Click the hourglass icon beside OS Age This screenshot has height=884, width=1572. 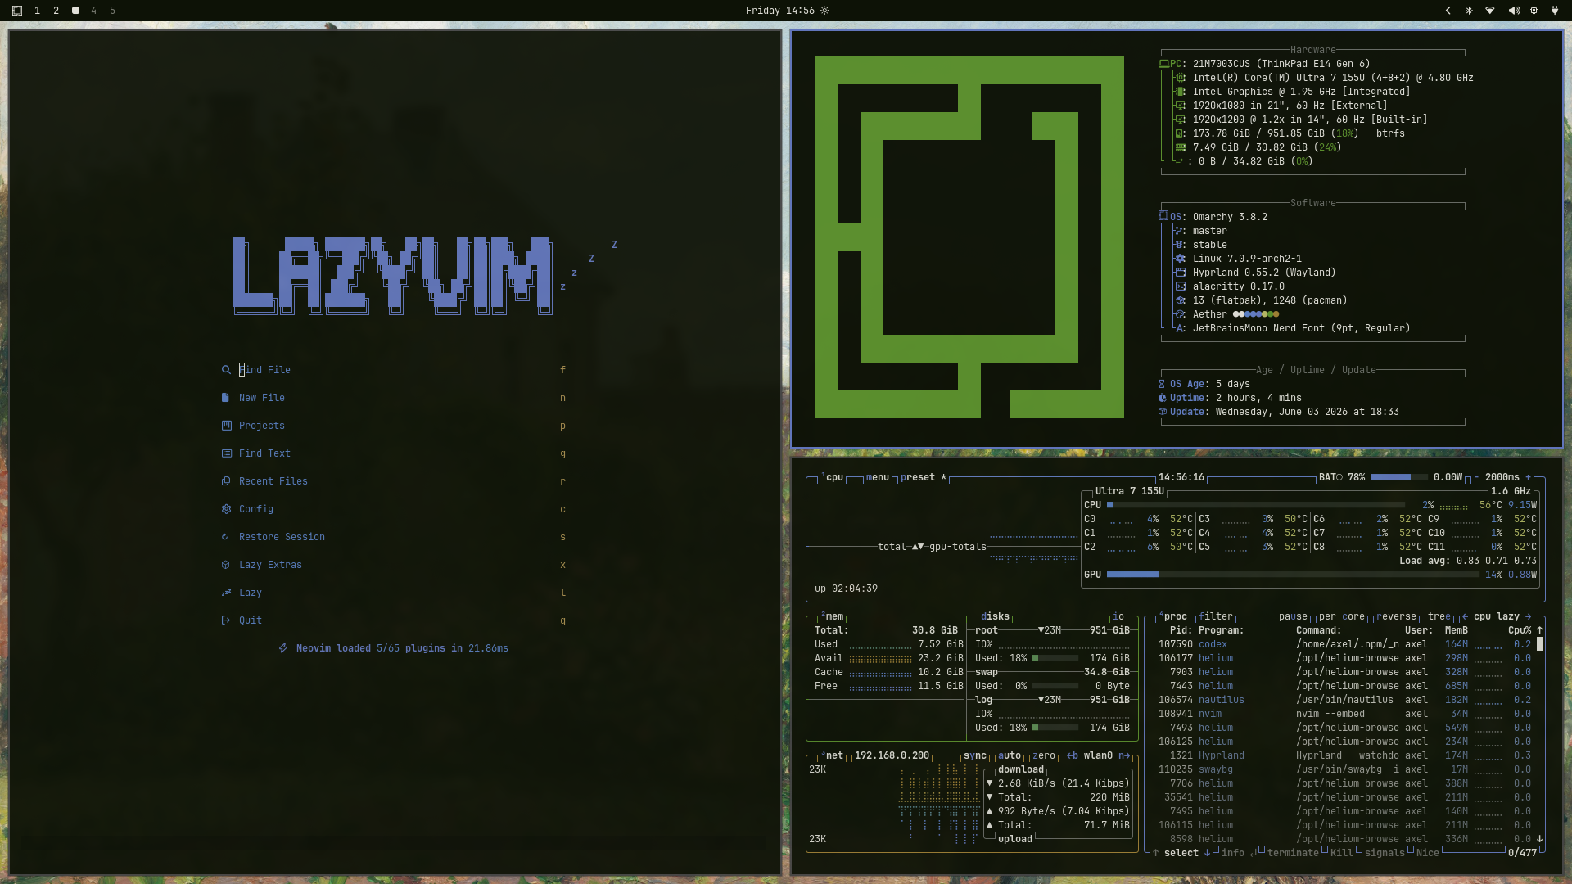pos(1162,384)
